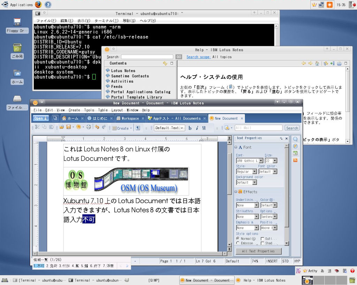Switch to the Workspace tab
Image resolution: width=357 pixels, height=285 pixels.
coord(130,118)
